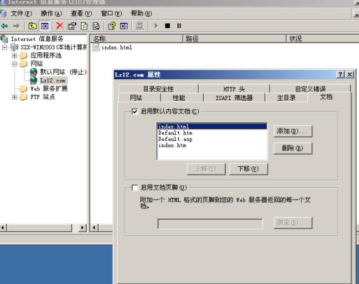Click the 下移(V) button
Viewport: 359px width, 284px height.
pyautogui.click(x=248, y=169)
